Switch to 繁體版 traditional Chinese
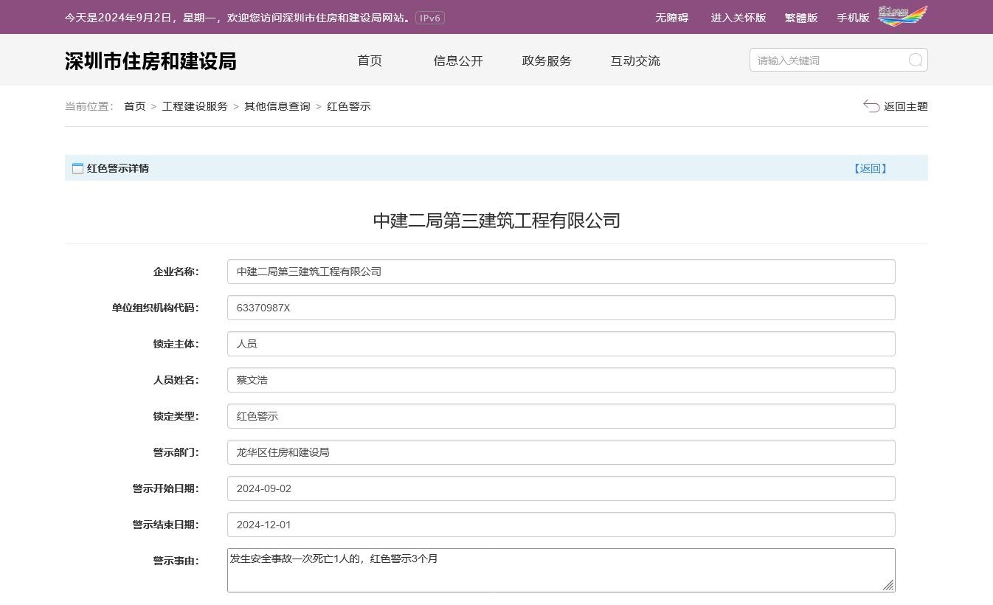The height and width of the screenshot is (605, 993). [801, 18]
